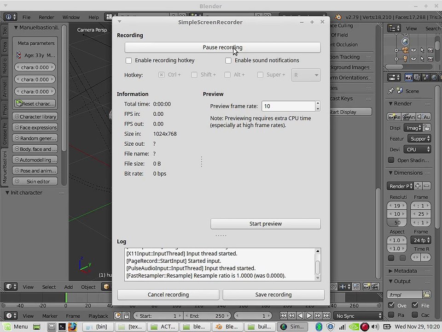Open the Window menu in Blender

(x=71, y=17)
